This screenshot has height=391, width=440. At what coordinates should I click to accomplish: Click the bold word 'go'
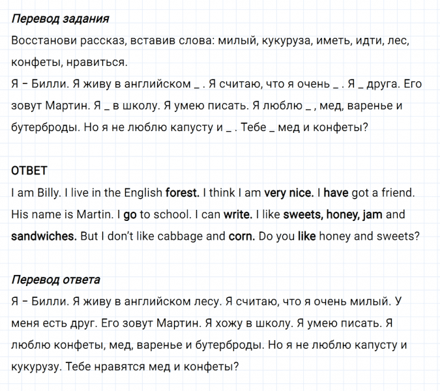click(130, 214)
